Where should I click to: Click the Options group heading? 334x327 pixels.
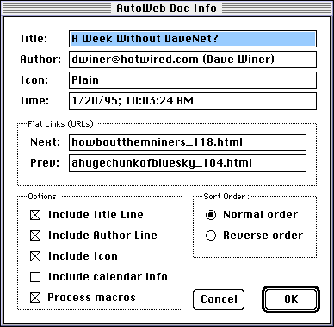(x=44, y=197)
